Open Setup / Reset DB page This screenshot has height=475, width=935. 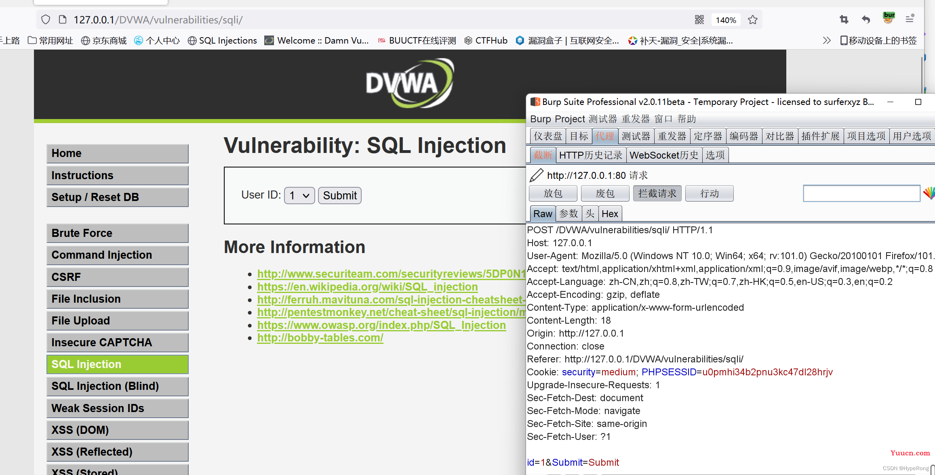pyautogui.click(x=118, y=197)
